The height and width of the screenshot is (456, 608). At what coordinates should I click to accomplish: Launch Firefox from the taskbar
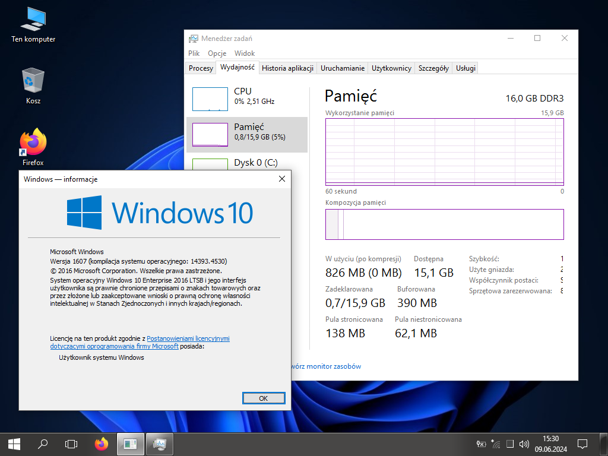pyautogui.click(x=102, y=443)
